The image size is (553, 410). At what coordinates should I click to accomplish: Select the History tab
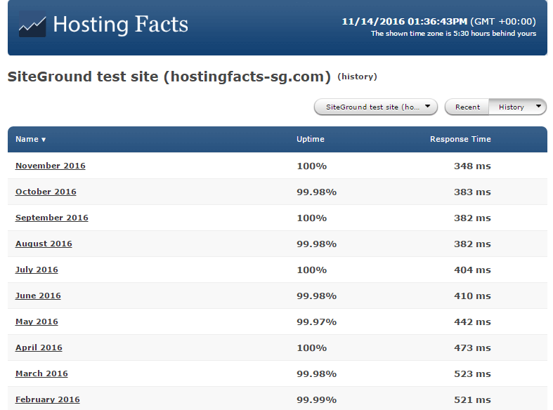point(511,107)
